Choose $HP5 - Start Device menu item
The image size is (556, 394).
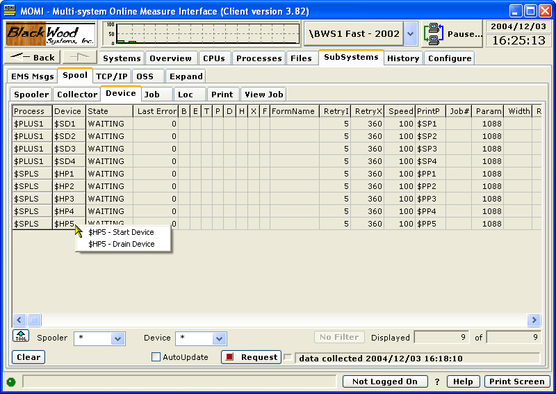122,231
